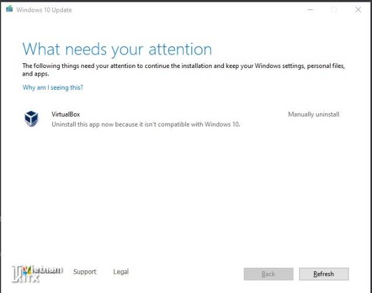Click the "Manually uninstall" action text
This screenshot has width=372, height=293.
313,114
